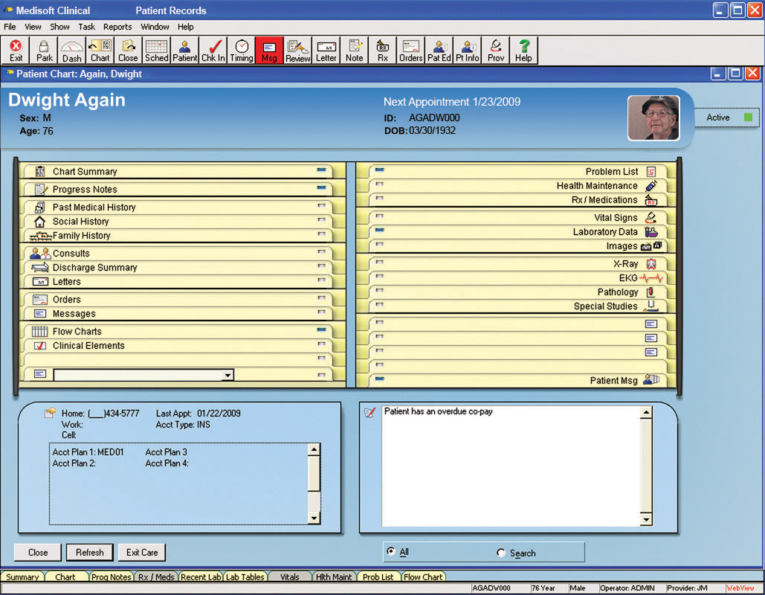Click the Refresh button
Viewport: 765px width, 595px height.
90,553
